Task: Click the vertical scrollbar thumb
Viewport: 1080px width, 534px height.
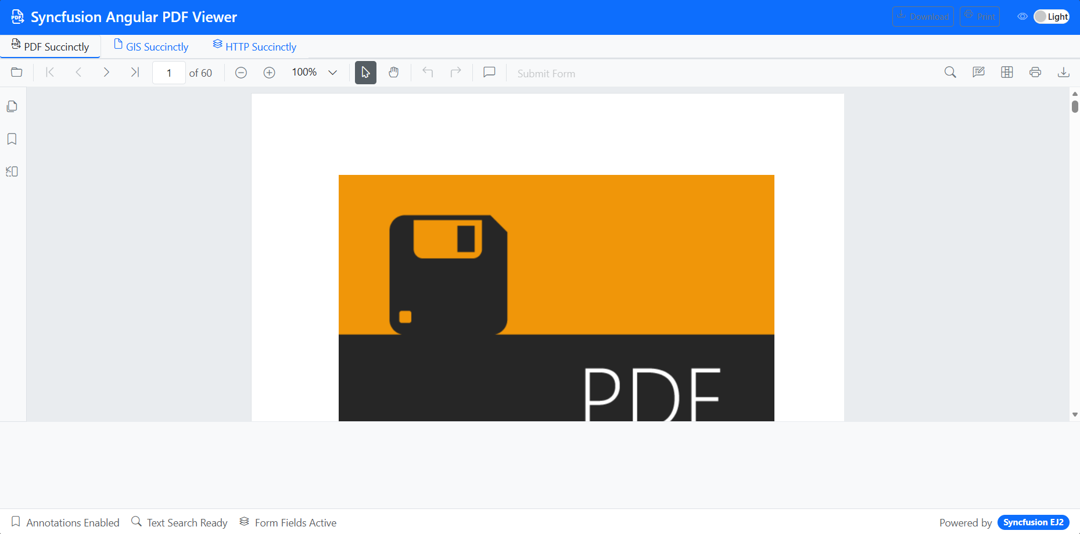Action: click(x=1075, y=106)
